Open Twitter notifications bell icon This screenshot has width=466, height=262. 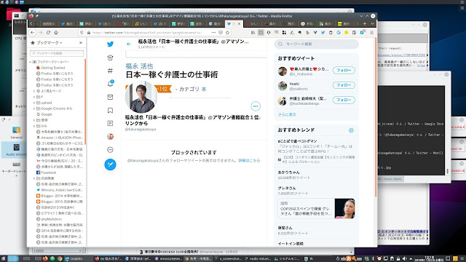coord(110,84)
